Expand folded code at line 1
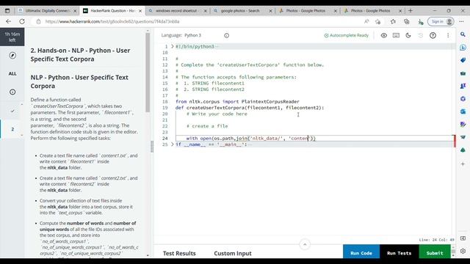The image size is (470, 264). [173, 46]
